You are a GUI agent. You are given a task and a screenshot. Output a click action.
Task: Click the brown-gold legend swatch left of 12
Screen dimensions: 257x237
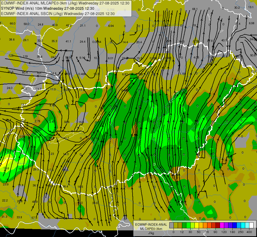point(180,225)
